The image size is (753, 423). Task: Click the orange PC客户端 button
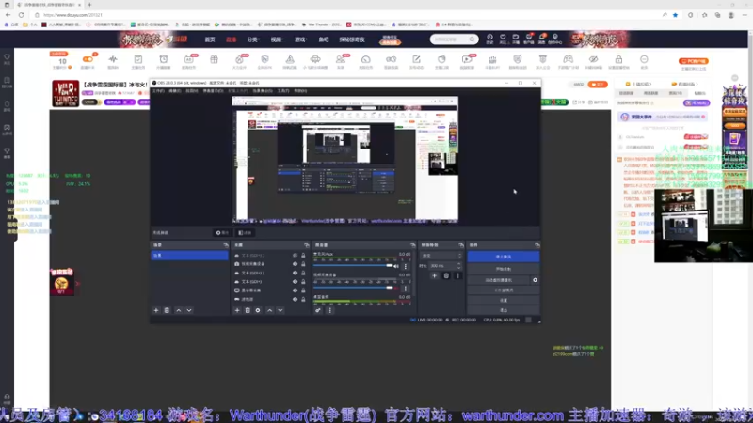click(694, 61)
